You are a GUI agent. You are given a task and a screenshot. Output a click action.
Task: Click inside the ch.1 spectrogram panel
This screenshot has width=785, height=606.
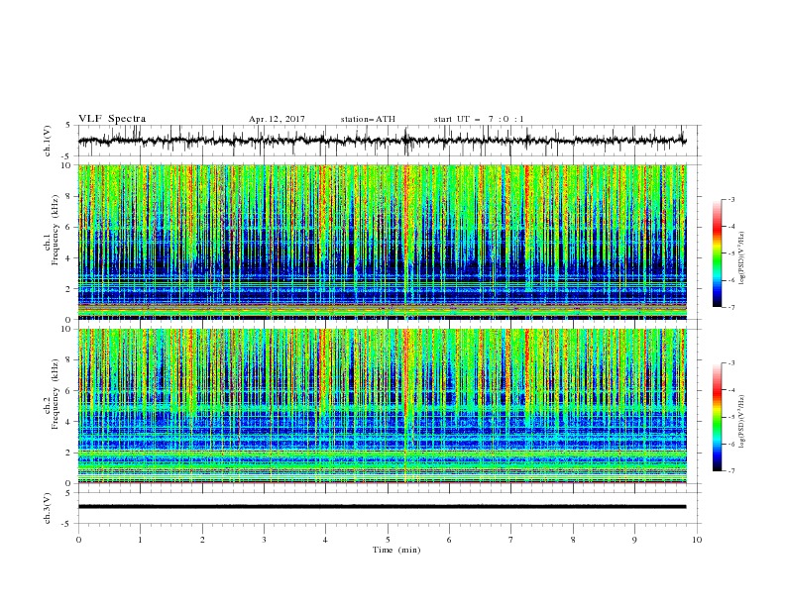[x=382, y=242]
